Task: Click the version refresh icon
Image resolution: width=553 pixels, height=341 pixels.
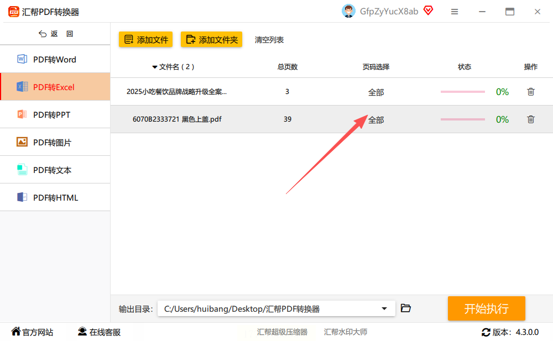Action: (x=486, y=332)
